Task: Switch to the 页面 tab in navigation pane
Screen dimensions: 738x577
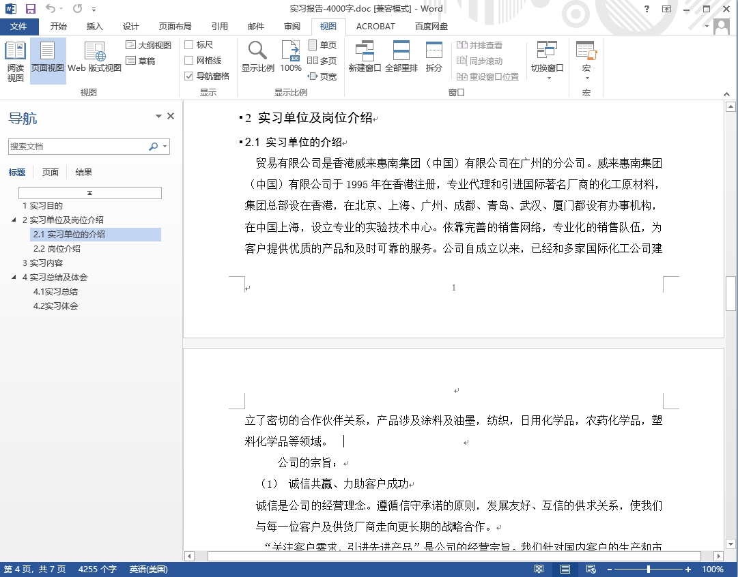Action: click(51, 173)
